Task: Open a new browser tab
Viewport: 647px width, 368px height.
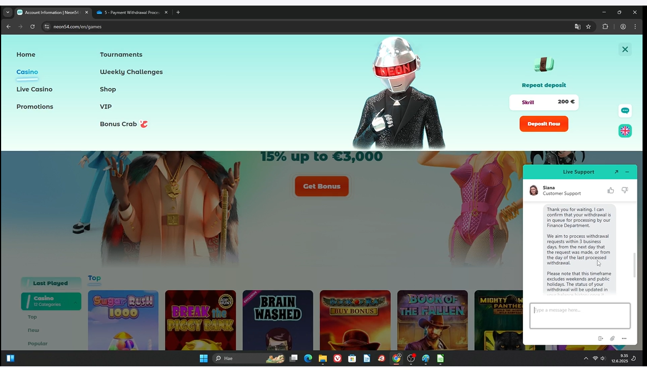Action: [178, 12]
